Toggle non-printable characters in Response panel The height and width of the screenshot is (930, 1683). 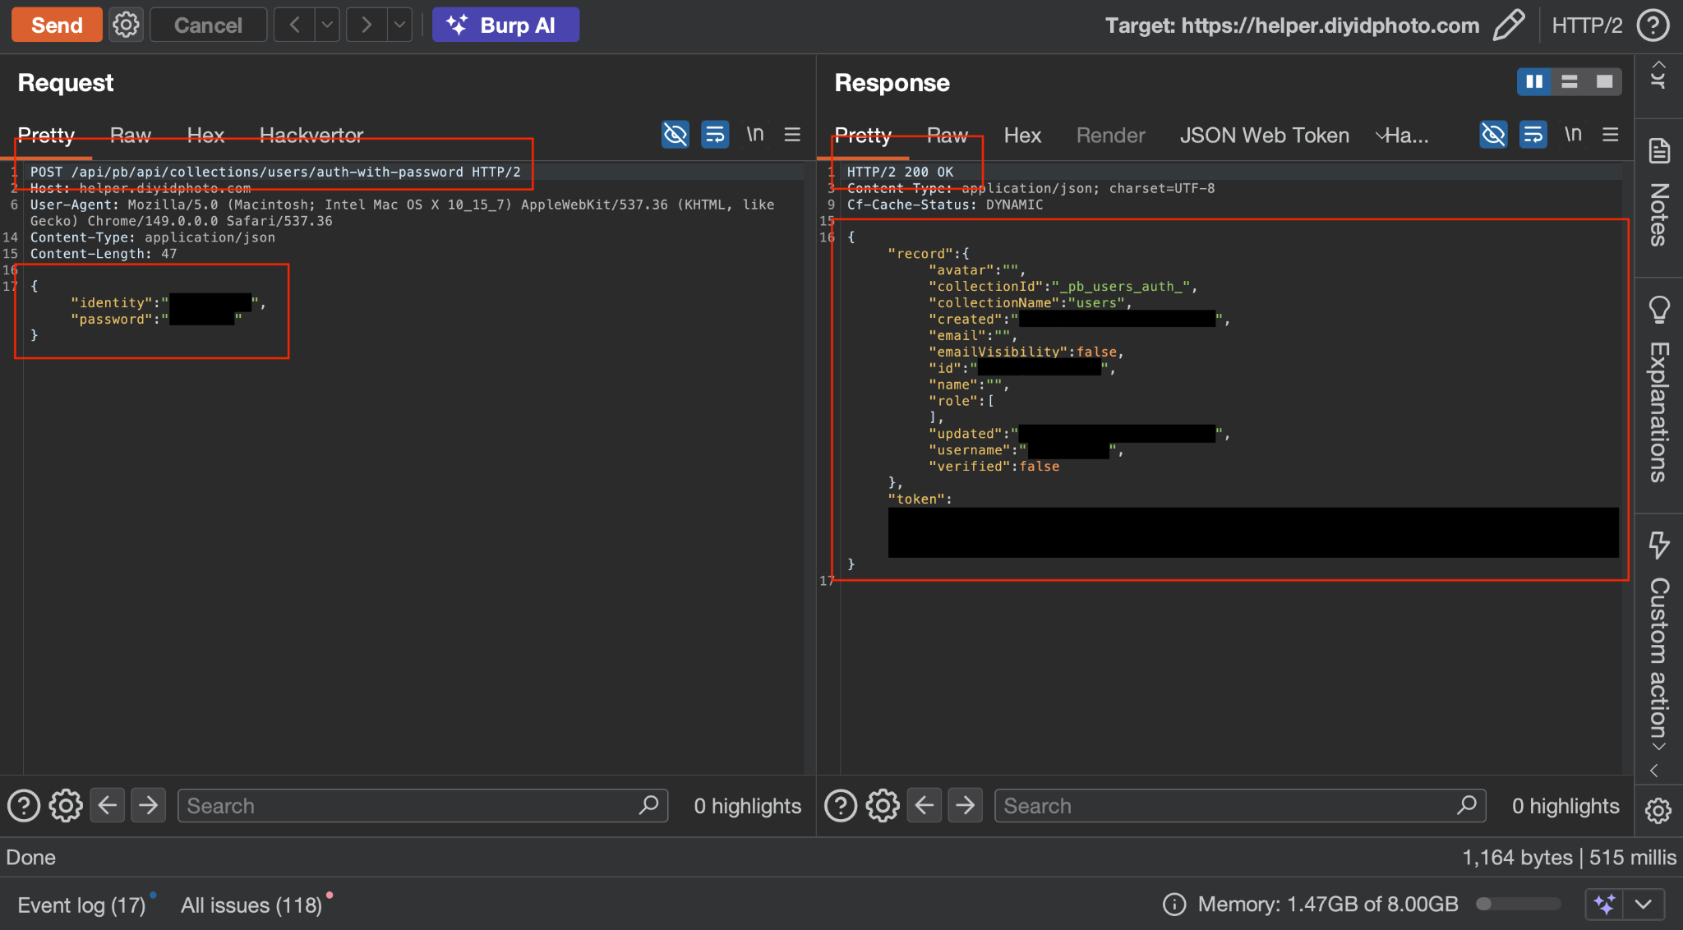1573,135
